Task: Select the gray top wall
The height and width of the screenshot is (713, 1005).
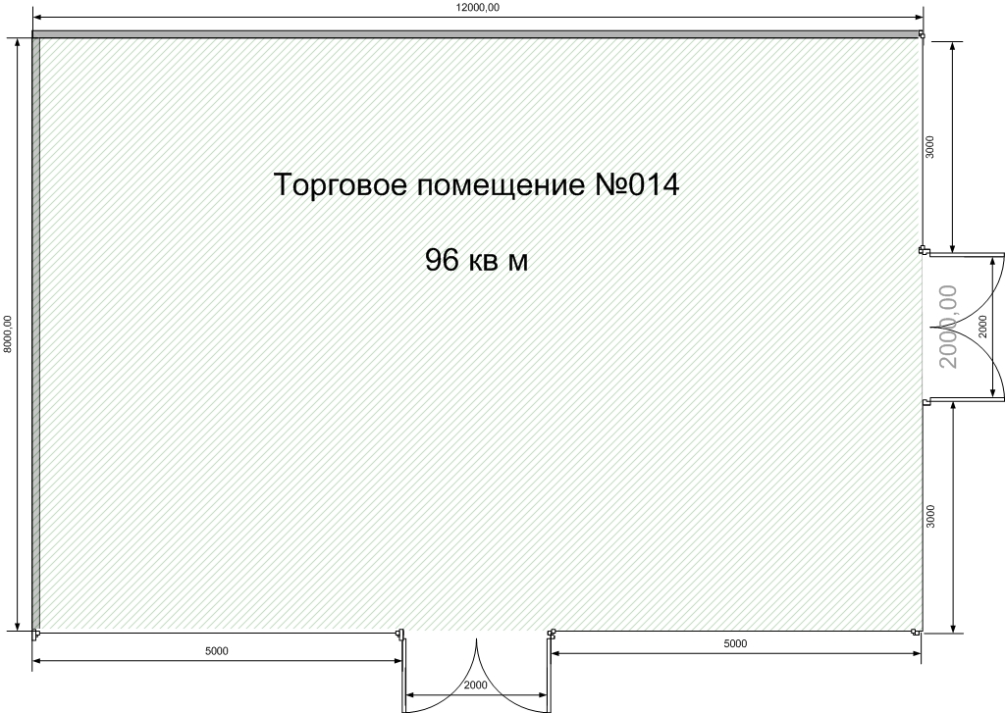Action: pos(476,34)
